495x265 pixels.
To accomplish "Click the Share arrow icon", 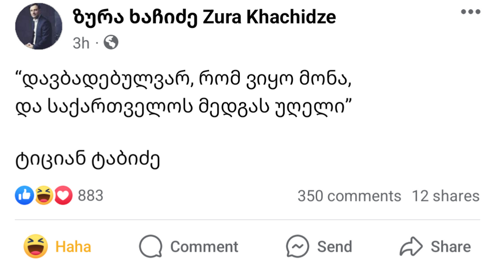I will coord(411,247).
